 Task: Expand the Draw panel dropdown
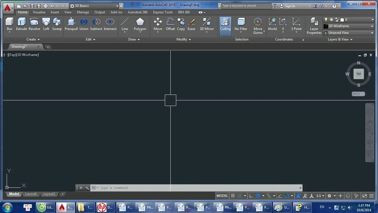click(x=134, y=39)
